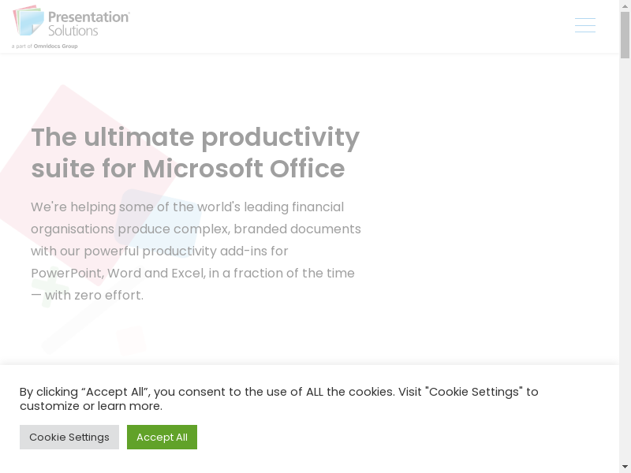The height and width of the screenshot is (473, 631).
Task: Click the "ultimate productivity suite" headline
Action: [x=195, y=152]
